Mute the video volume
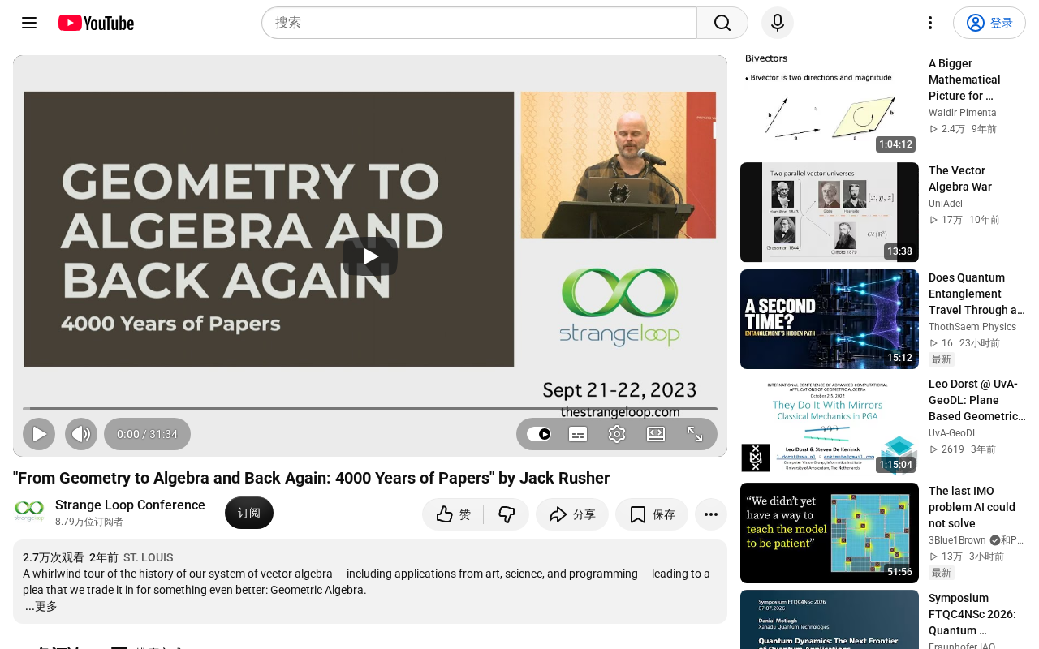 81,434
